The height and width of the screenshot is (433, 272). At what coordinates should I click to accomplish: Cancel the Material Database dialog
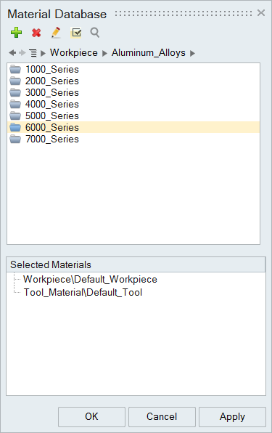coord(162,416)
